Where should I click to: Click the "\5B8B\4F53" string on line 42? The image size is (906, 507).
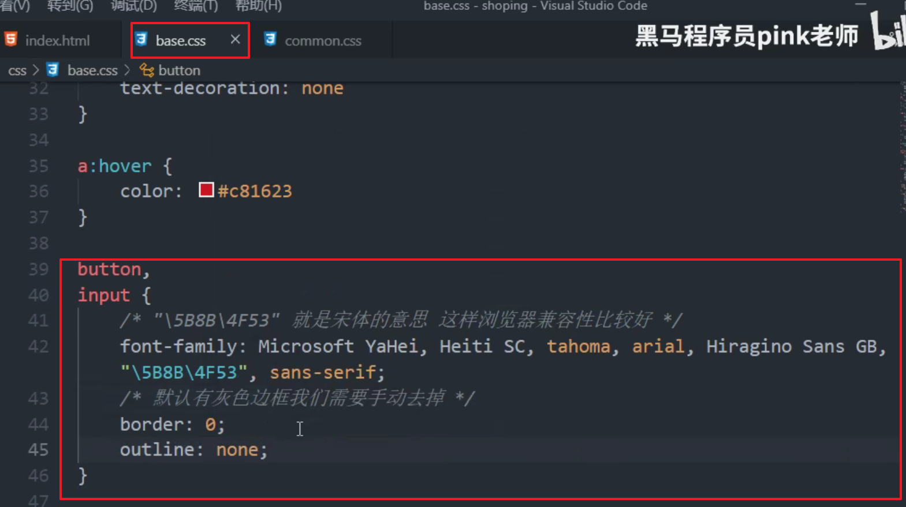[184, 373]
